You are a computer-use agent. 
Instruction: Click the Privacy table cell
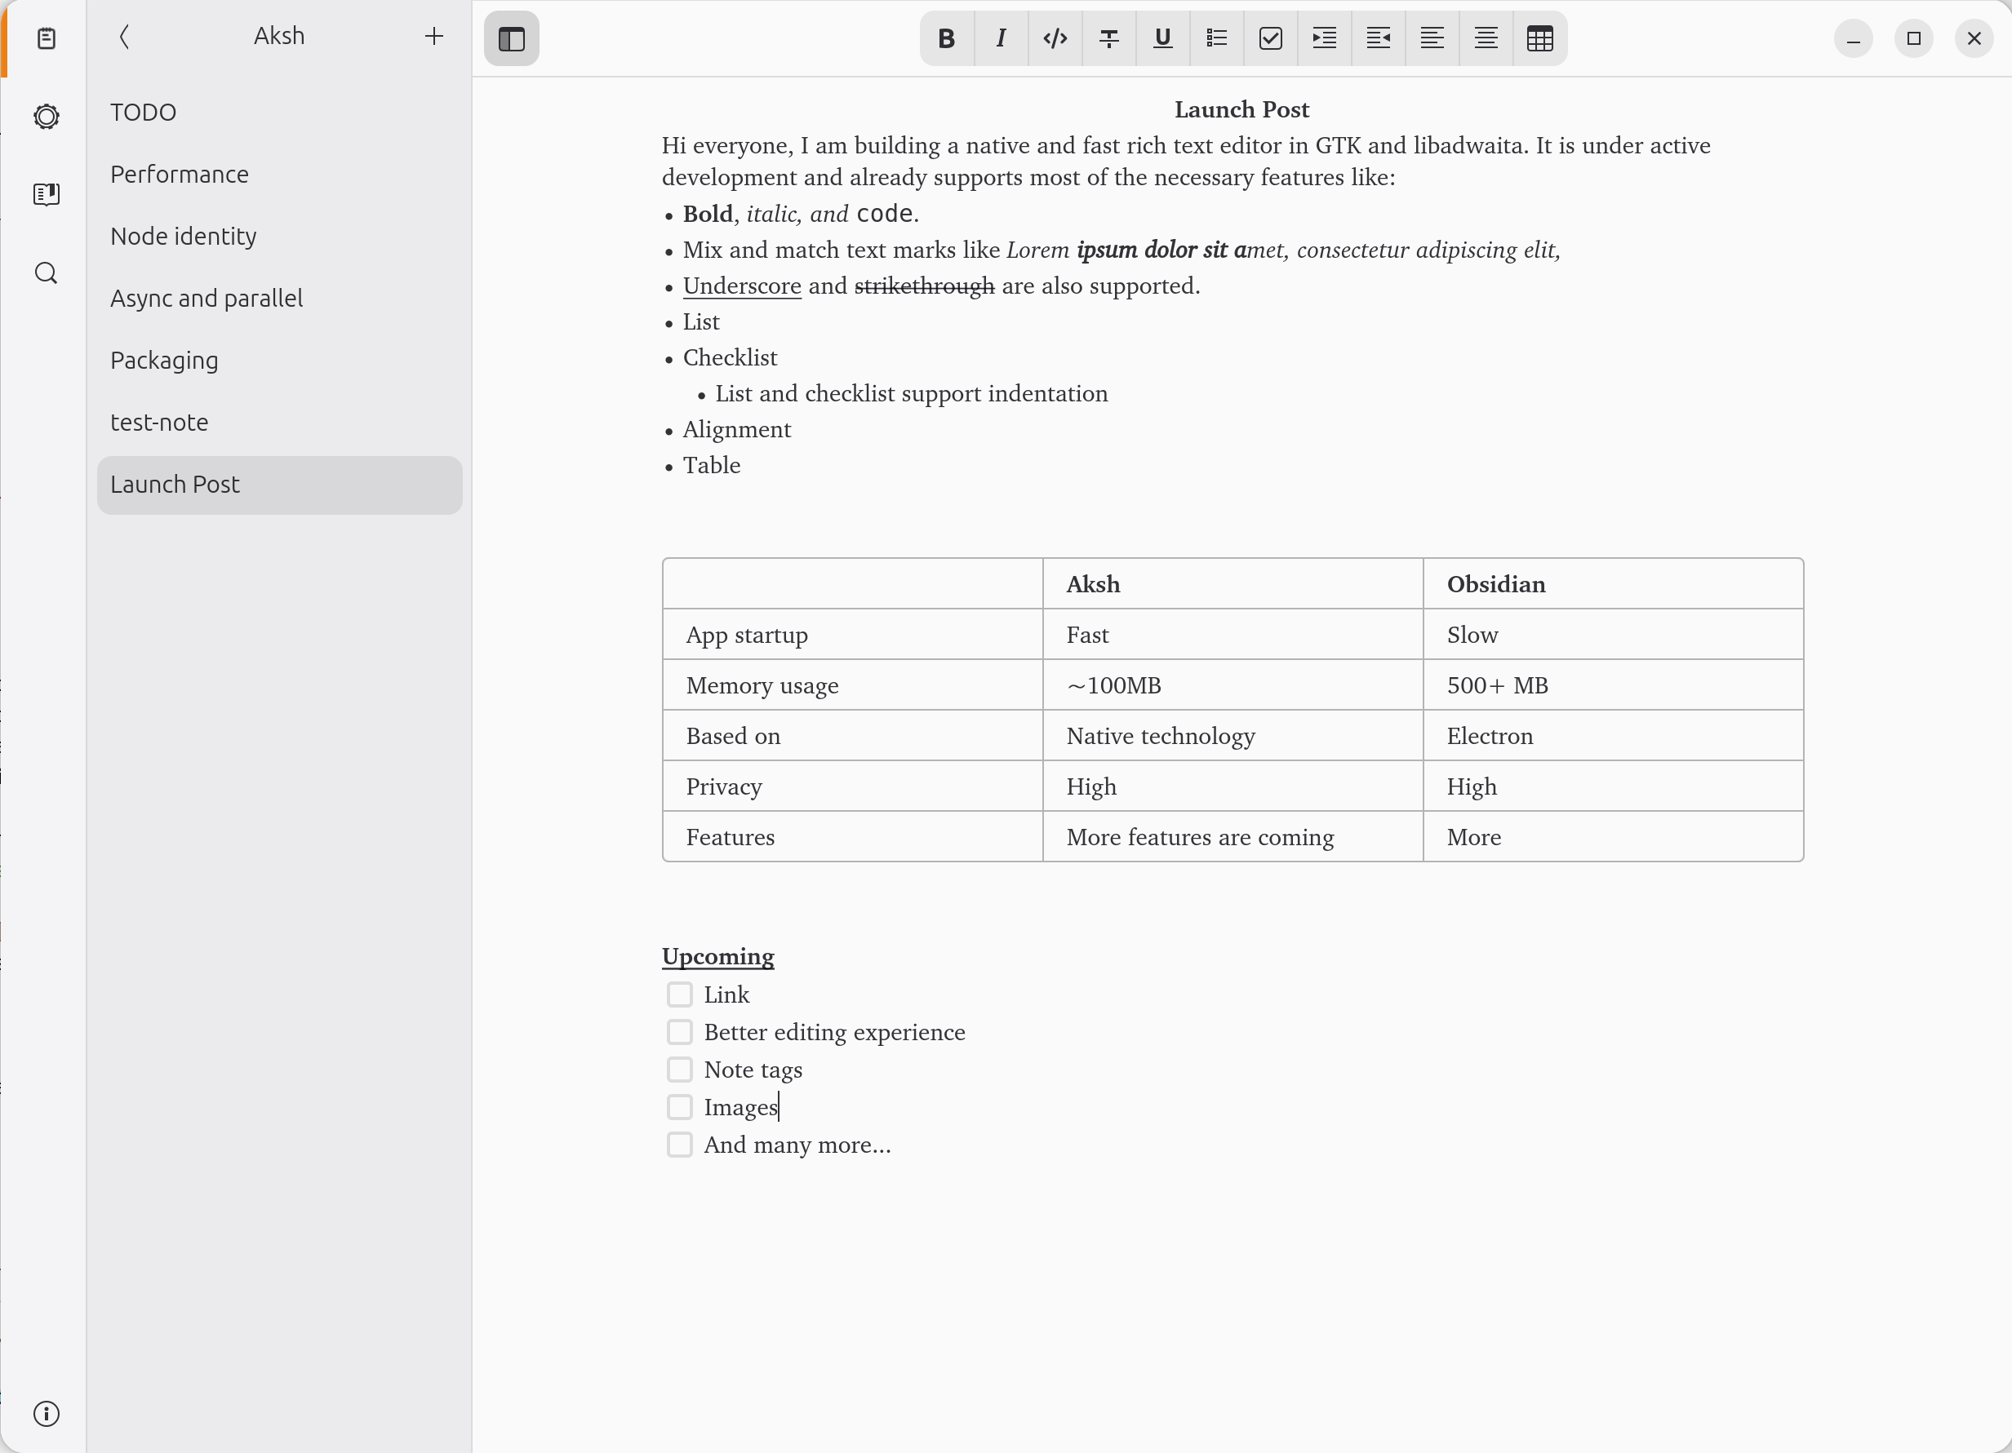pyautogui.click(x=852, y=786)
